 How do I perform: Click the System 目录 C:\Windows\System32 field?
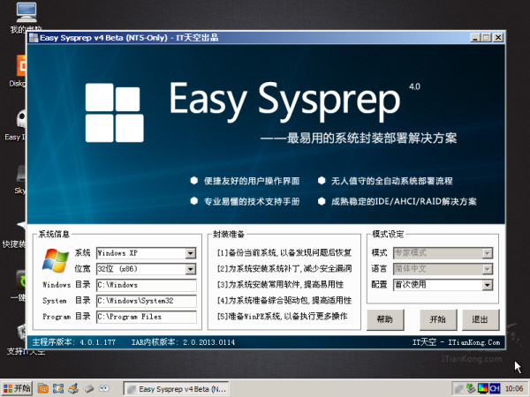[147, 301]
